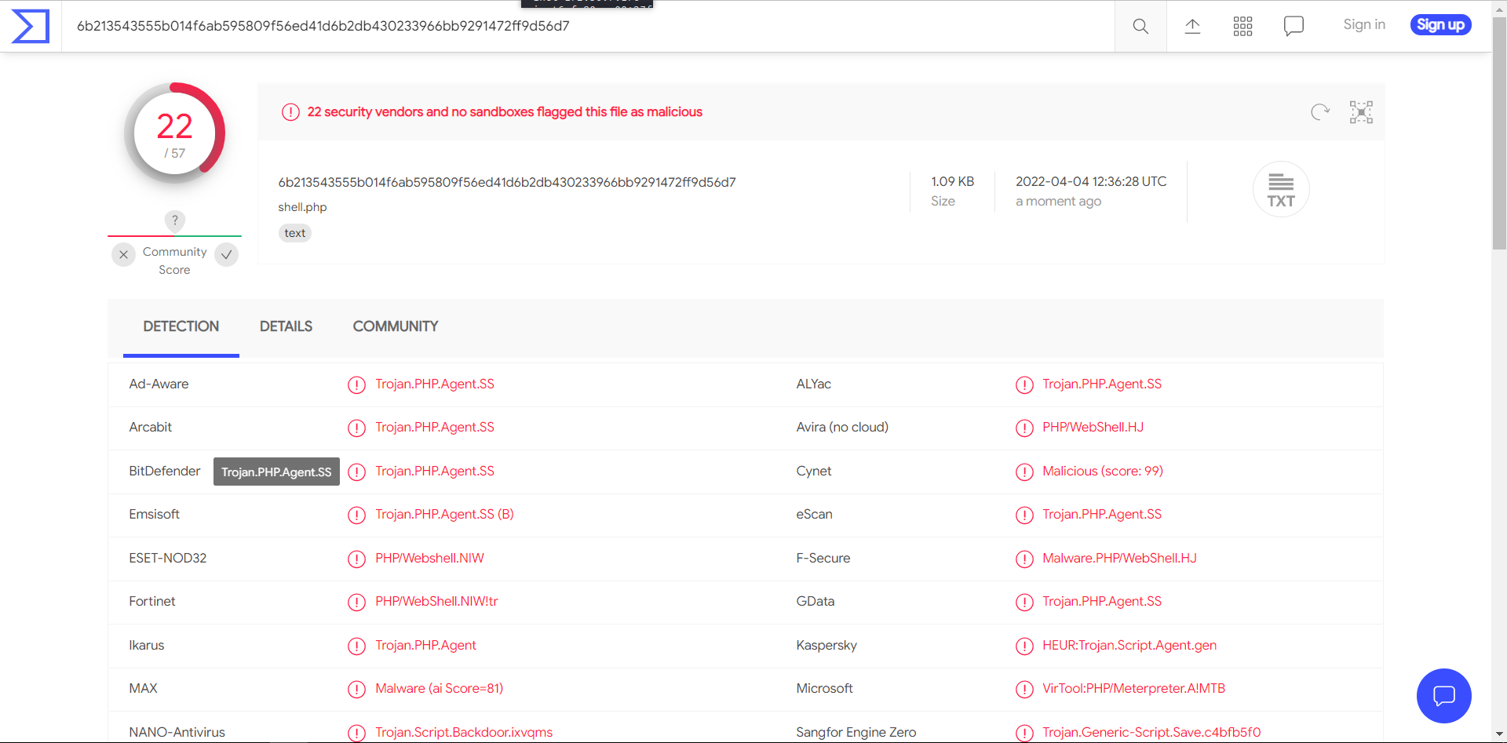Click the community score question mark
The width and height of the screenshot is (1507, 743).
pyautogui.click(x=174, y=220)
